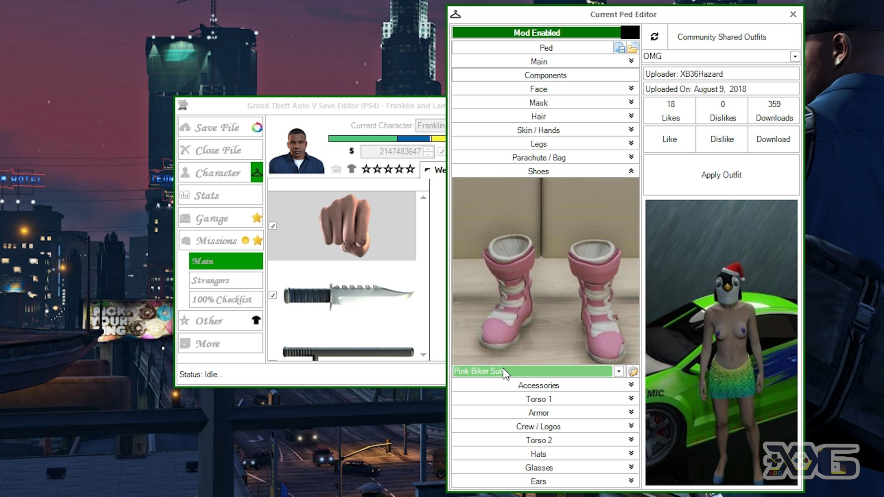
Task: Select the Strangers missions submenu
Action: [x=226, y=280]
